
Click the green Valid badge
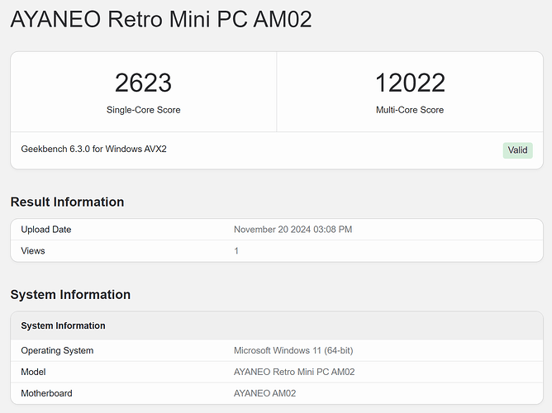click(x=517, y=150)
